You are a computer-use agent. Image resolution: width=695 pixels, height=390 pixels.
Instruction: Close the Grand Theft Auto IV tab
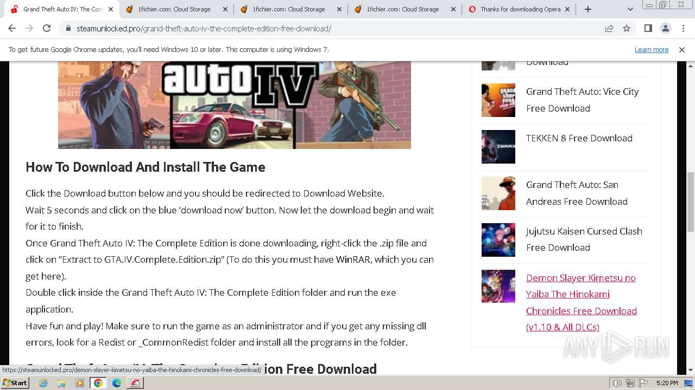[x=111, y=9]
